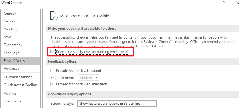Select the Quick Access Toolbar category

click(x=20, y=85)
